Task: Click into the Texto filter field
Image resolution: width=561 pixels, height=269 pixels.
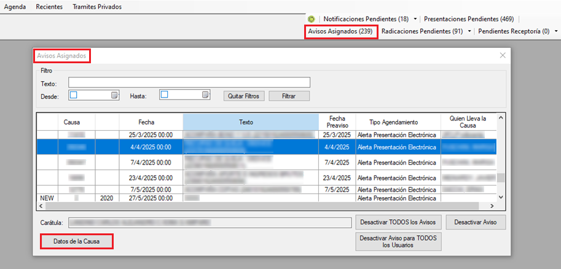Action: pos(189,83)
